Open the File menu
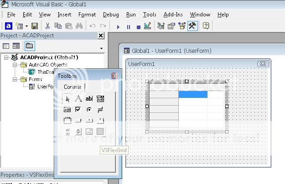This screenshot has width=285, height=184. coord(11,15)
